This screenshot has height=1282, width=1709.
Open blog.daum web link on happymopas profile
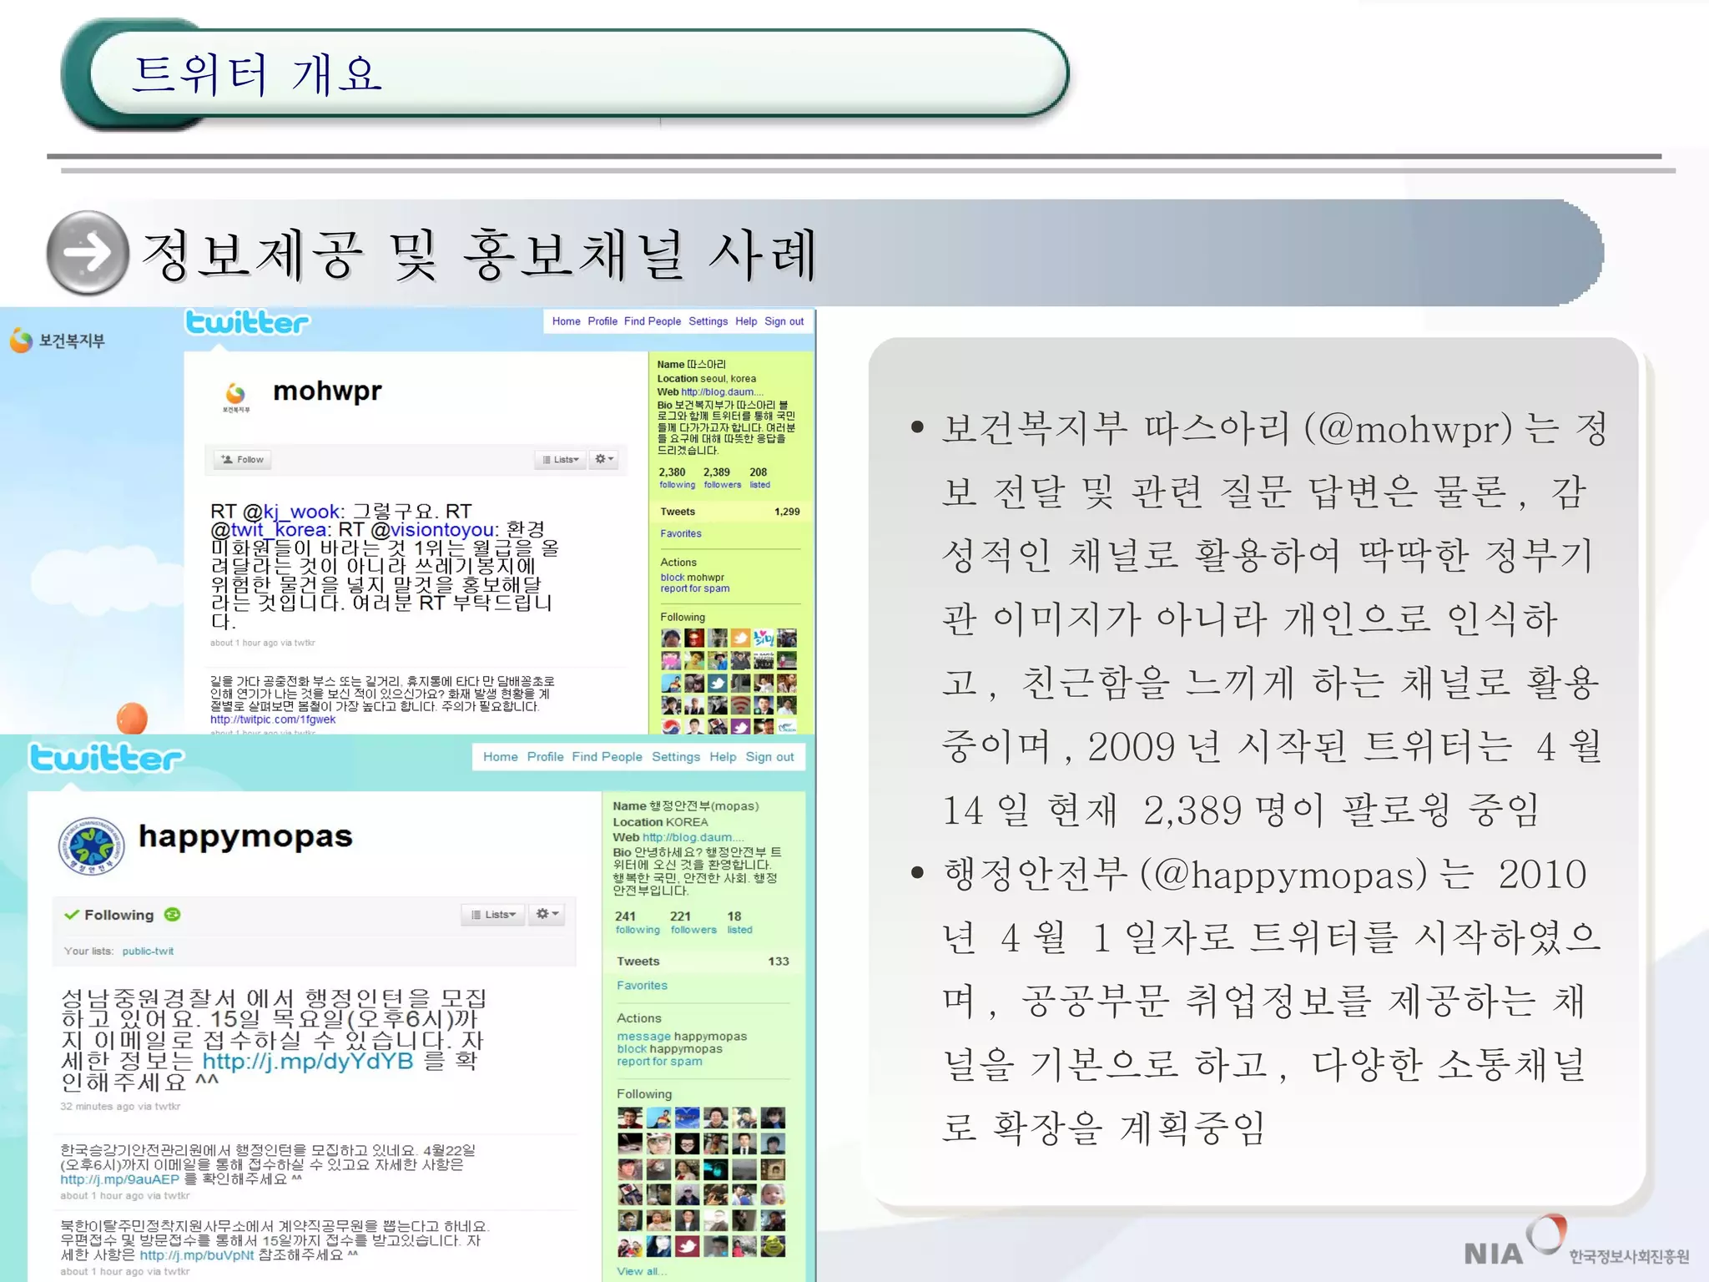(693, 837)
